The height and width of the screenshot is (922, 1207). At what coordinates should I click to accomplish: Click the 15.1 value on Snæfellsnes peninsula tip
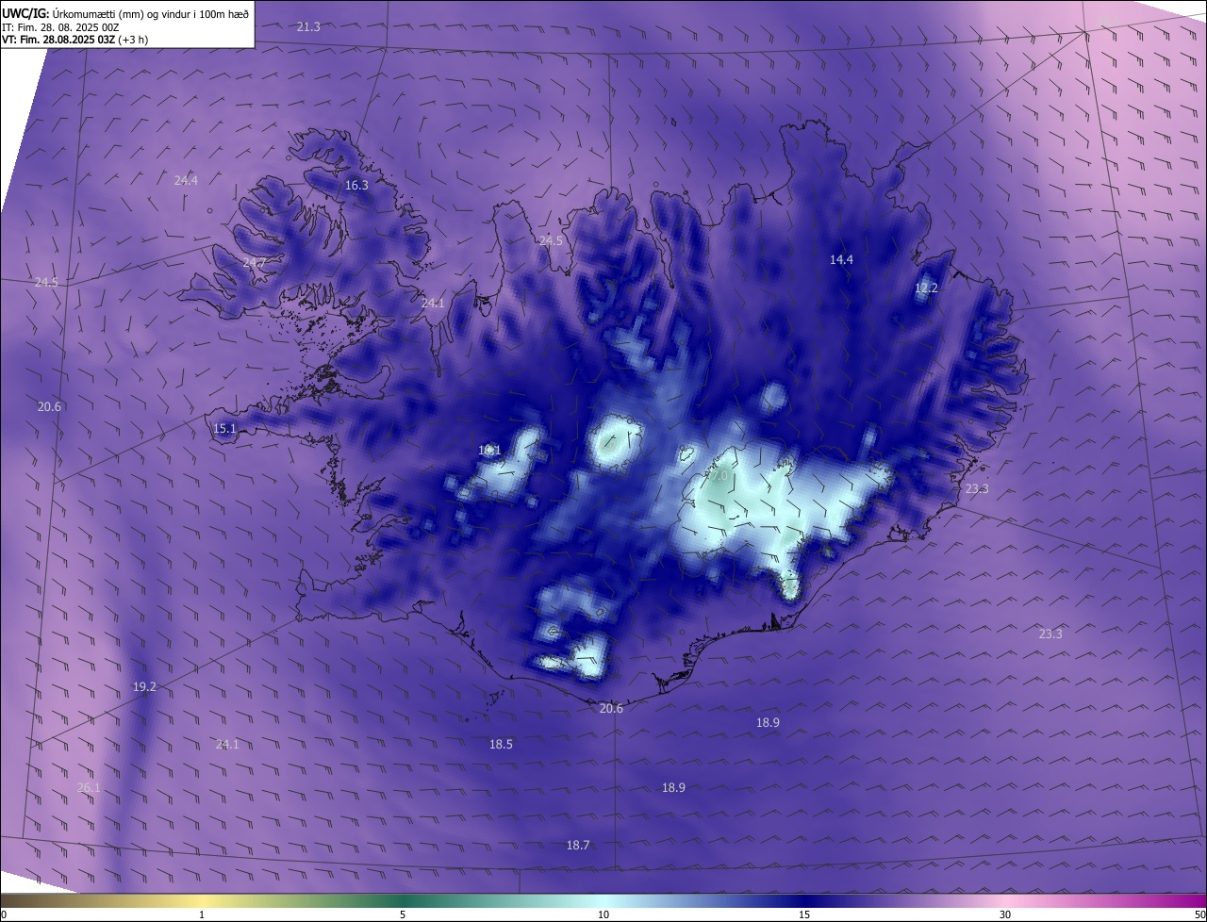[224, 429]
